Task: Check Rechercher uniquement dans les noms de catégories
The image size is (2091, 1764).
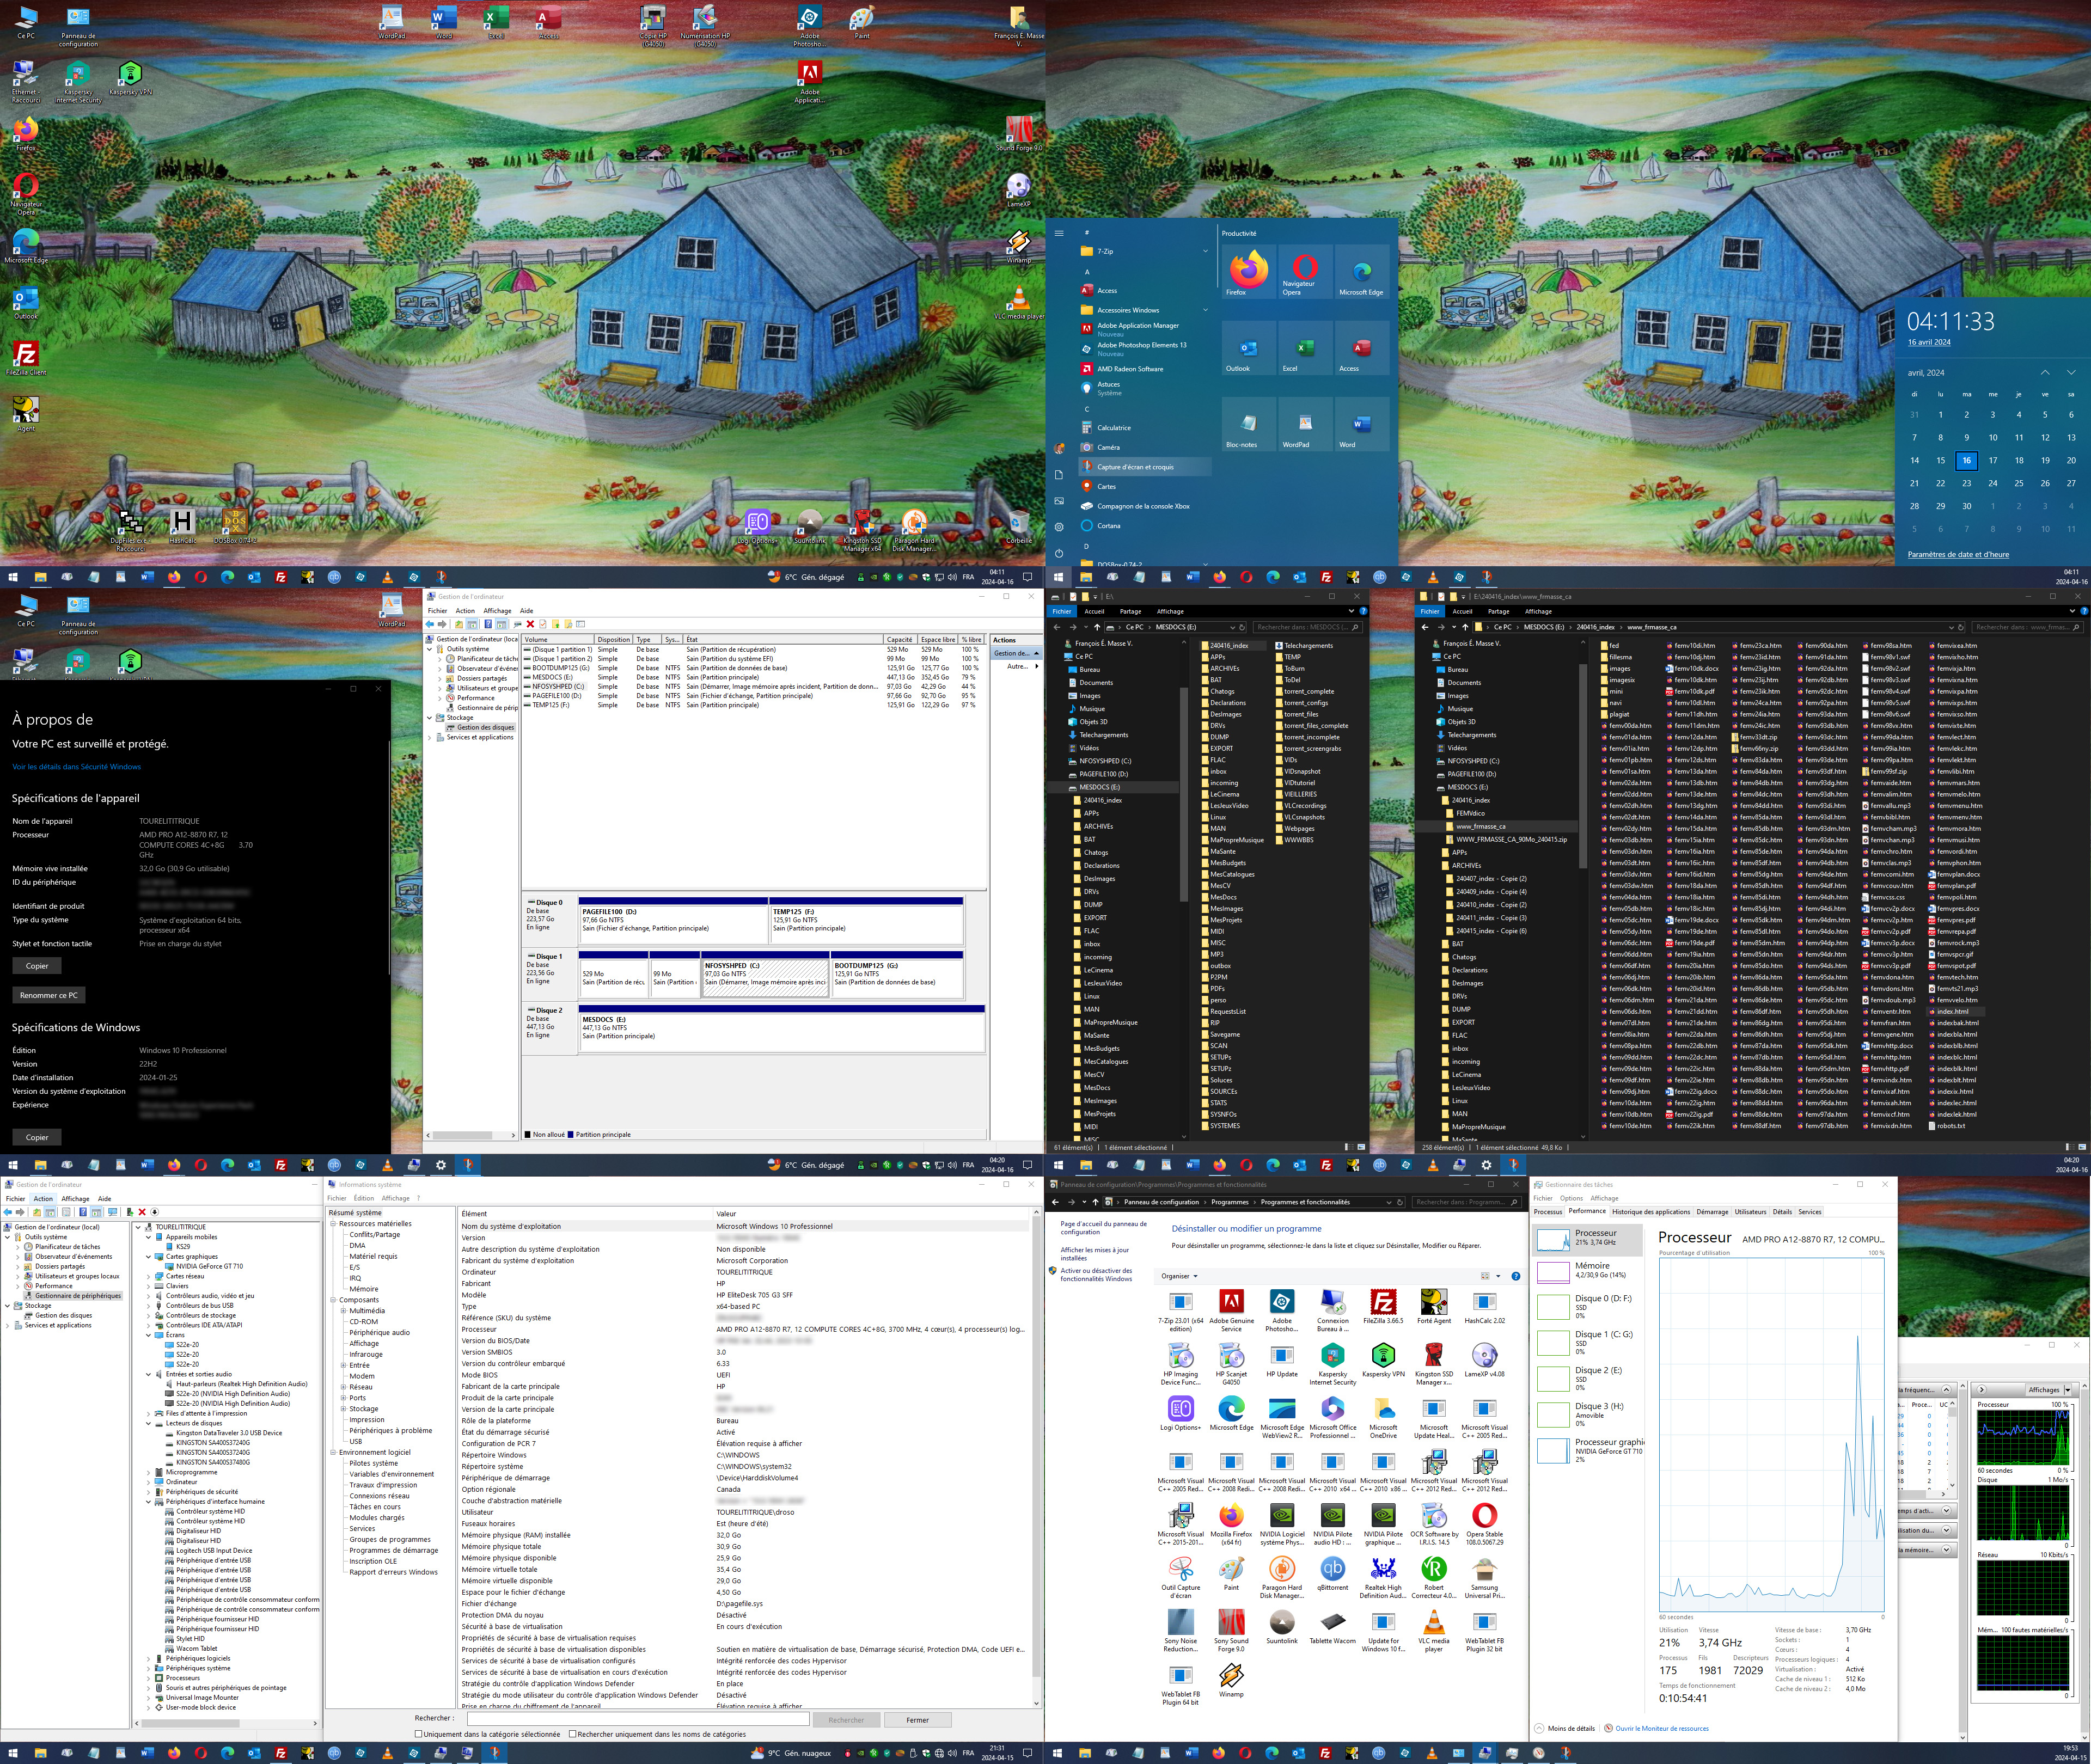Action: tap(572, 1734)
